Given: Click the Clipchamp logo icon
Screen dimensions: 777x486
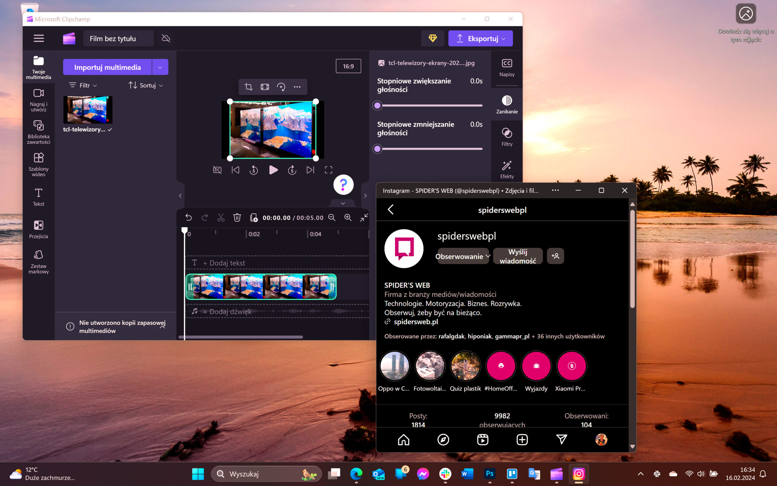Looking at the screenshot, I should point(69,39).
